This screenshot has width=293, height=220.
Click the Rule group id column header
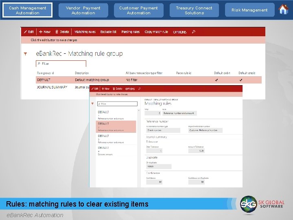(x=46, y=73)
